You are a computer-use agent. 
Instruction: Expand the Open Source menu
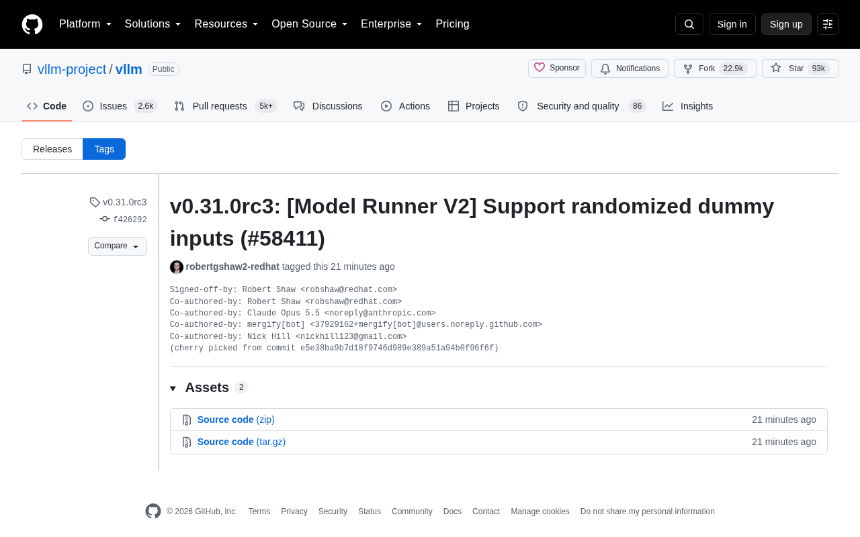pos(310,24)
